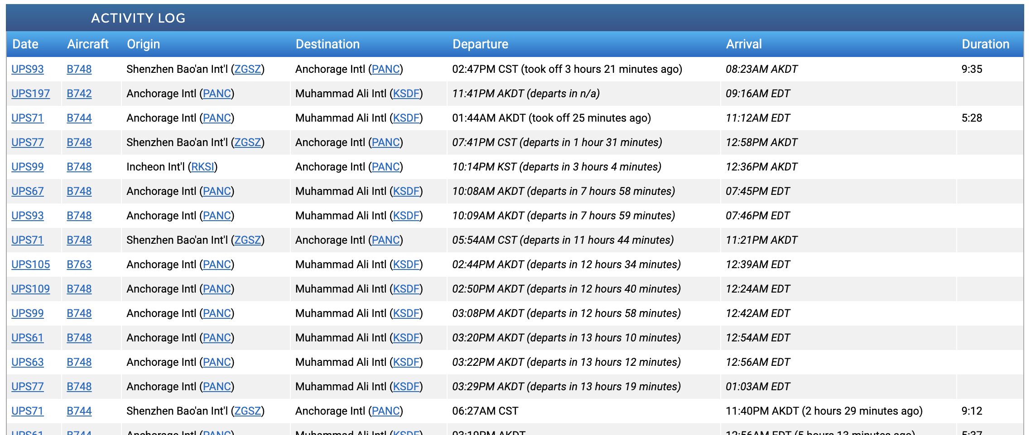Image resolution: width=1031 pixels, height=435 pixels.
Task: Select arrival time 09:16AM EDT
Action: point(758,94)
